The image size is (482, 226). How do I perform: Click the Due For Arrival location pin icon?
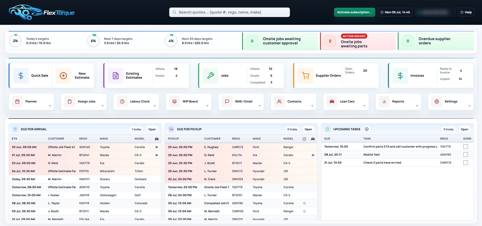pyautogui.click(x=15, y=129)
